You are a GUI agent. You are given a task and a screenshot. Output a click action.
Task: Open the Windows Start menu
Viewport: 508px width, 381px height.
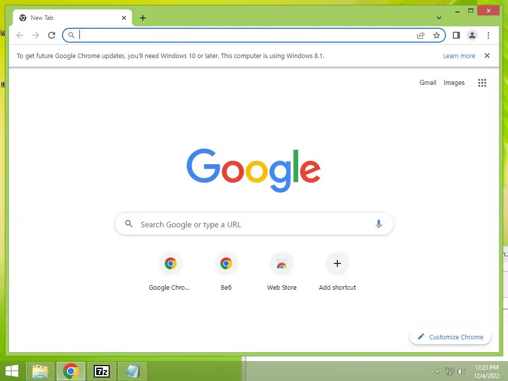coord(12,371)
